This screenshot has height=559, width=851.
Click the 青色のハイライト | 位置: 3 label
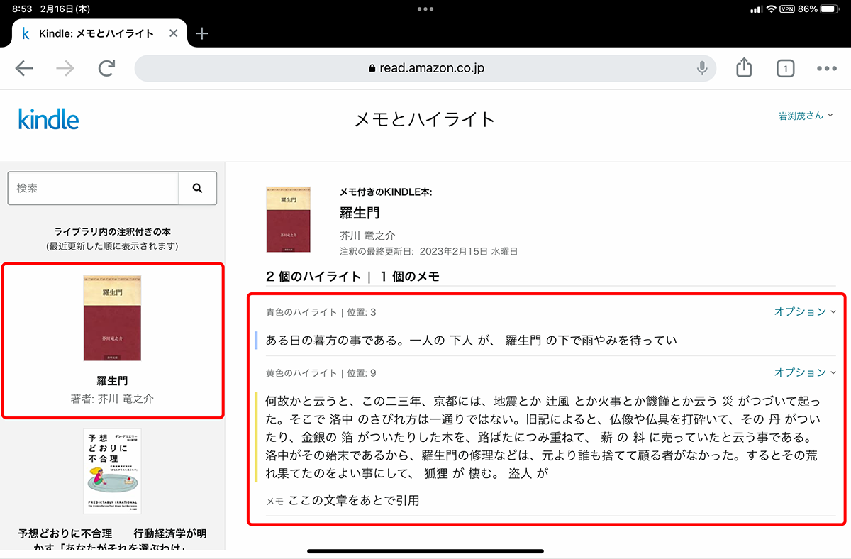coord(321,312)
